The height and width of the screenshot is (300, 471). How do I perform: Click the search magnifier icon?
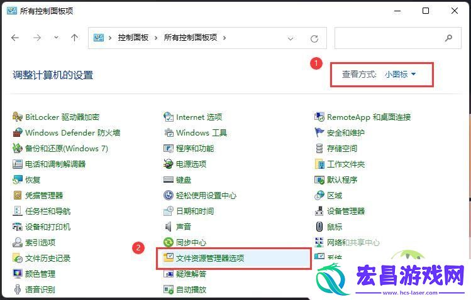pos(448,38)
